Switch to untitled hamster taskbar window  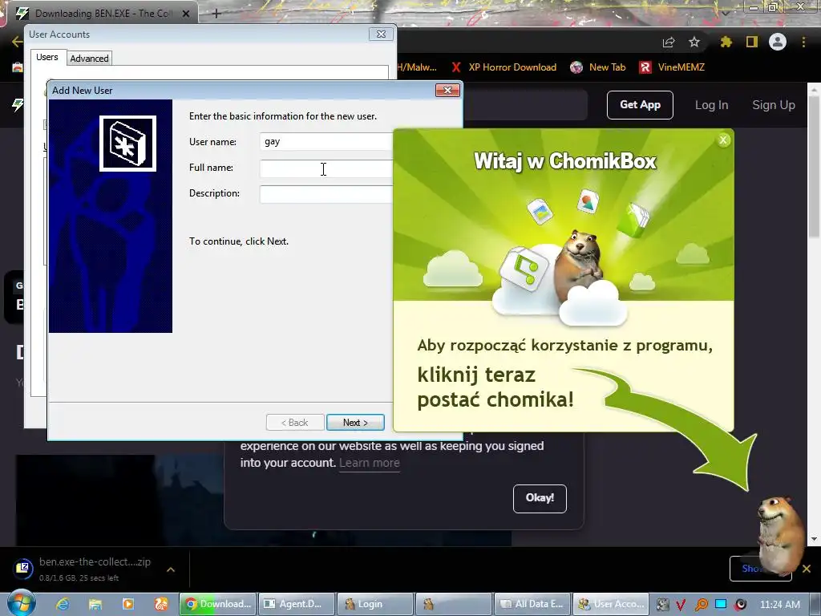(454, 604)
